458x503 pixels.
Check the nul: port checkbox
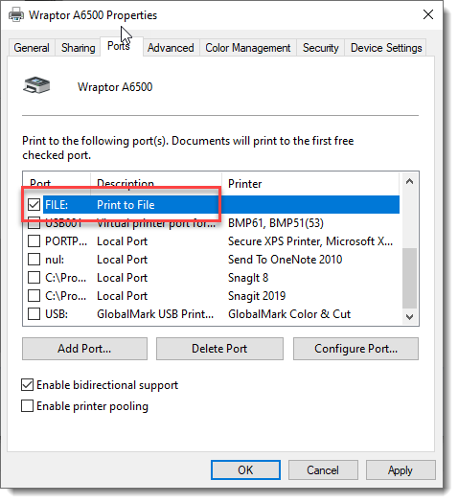34,260
